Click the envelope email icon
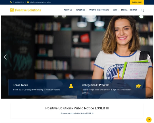 (28, 2)
